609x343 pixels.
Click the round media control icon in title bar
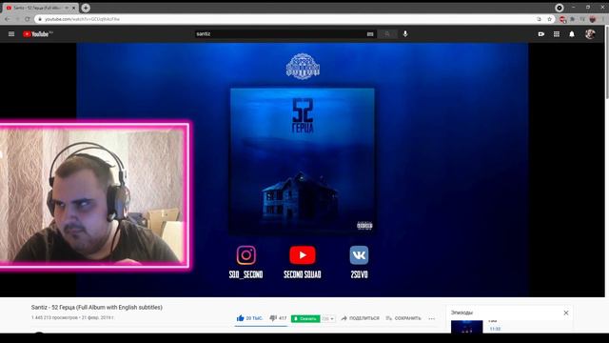click(560, 8)
